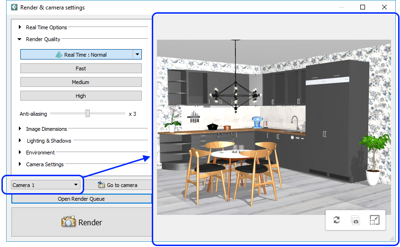Expand the Camera Settings section

20,164
